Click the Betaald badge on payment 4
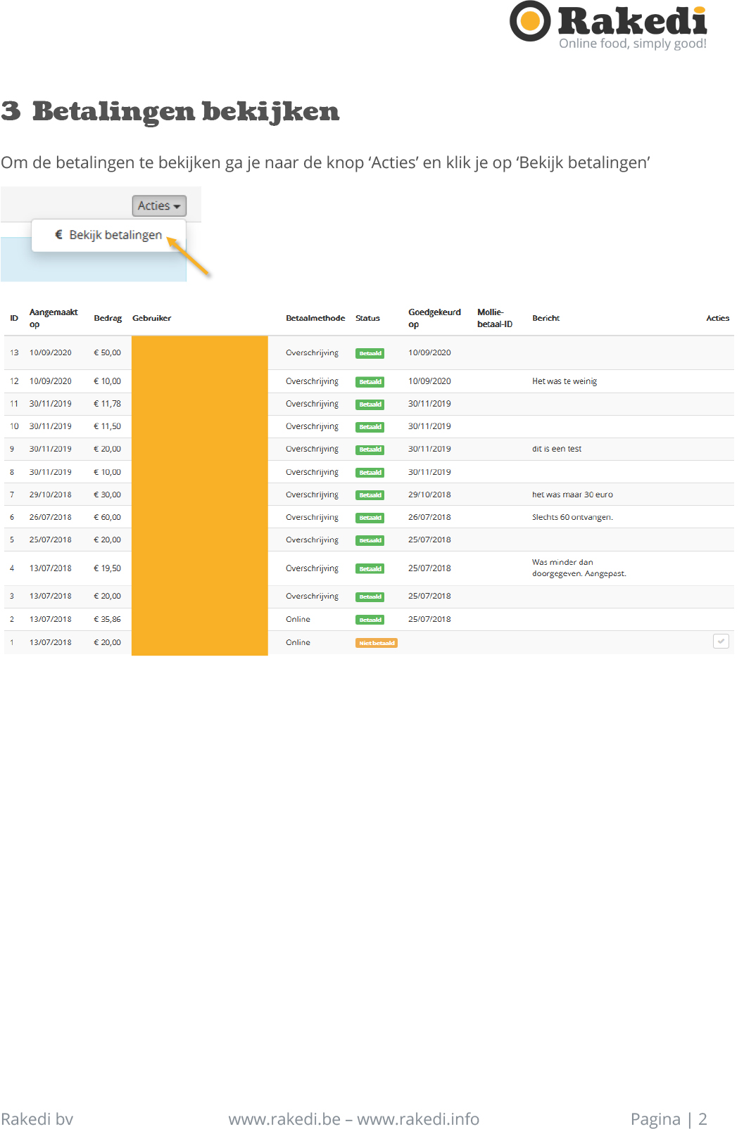744x1129 pixels. [x=370, y=568]
